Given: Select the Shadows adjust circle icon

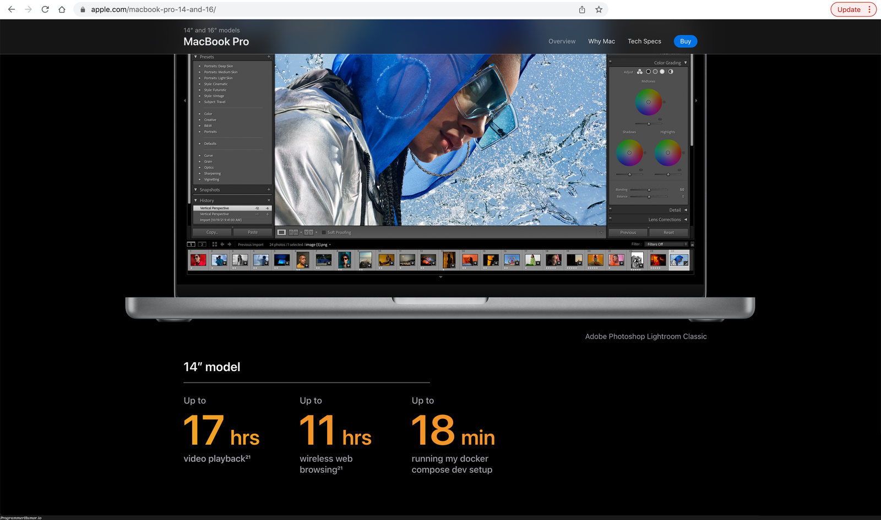Looking at the screenshot, I should [648, 71].
